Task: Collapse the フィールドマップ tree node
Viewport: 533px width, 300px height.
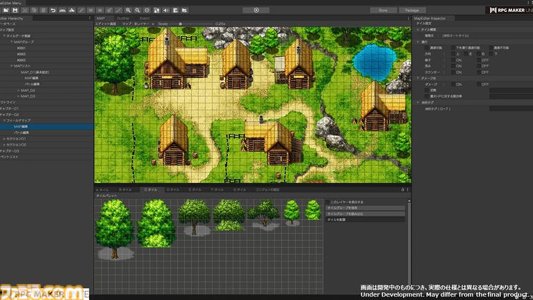Action: tap(4, 120)
